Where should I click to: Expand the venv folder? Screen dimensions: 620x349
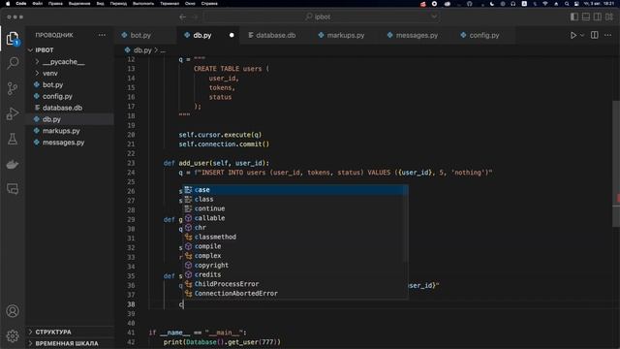coord(71,74)
